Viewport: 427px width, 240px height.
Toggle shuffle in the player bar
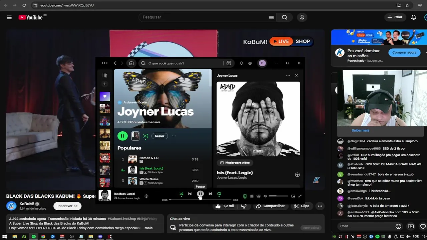click(181, 194)
